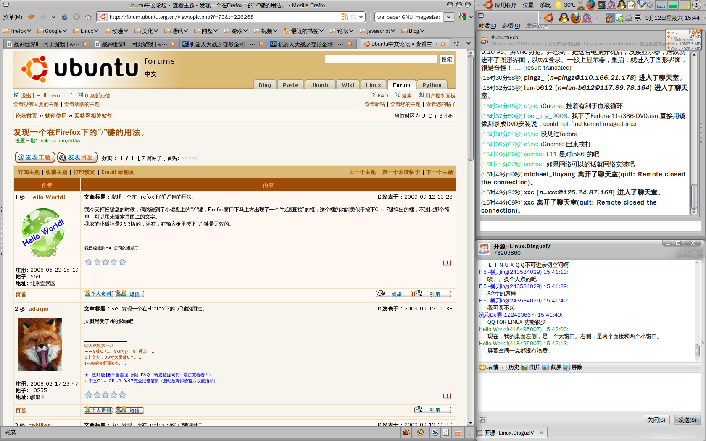706x441 pixels.
Task: Click blue S icon in Firefox status bar
Action: pos(435,432)
